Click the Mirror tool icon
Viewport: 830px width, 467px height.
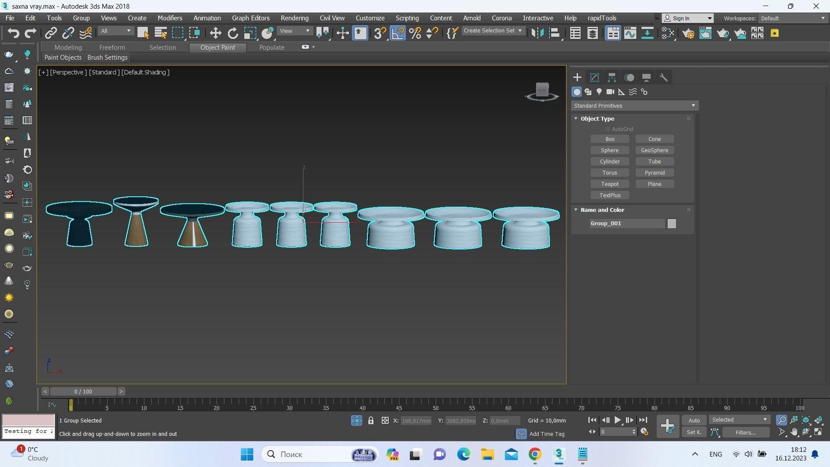click(537, 33)
